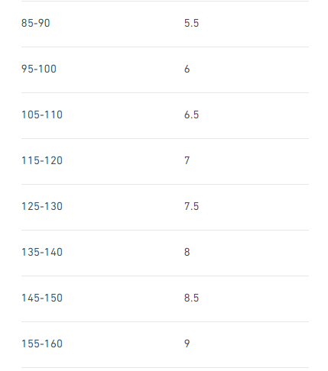The image size is (328, 371).
Task: Click the 135-140 range cell
Action: coord(42,252)
